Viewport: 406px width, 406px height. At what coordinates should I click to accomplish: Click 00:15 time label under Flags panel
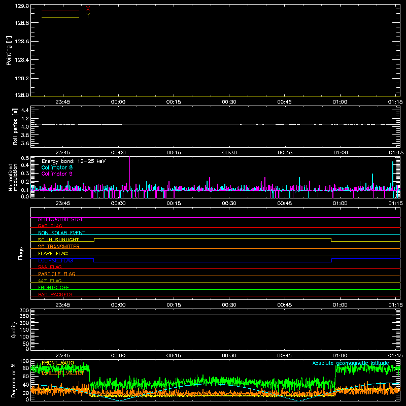click(x=174, y=305)
